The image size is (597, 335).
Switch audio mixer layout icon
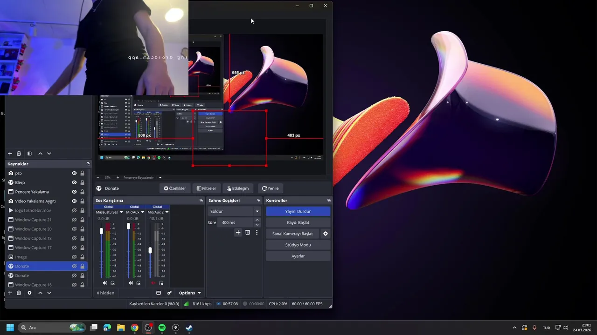coord(159,293)
